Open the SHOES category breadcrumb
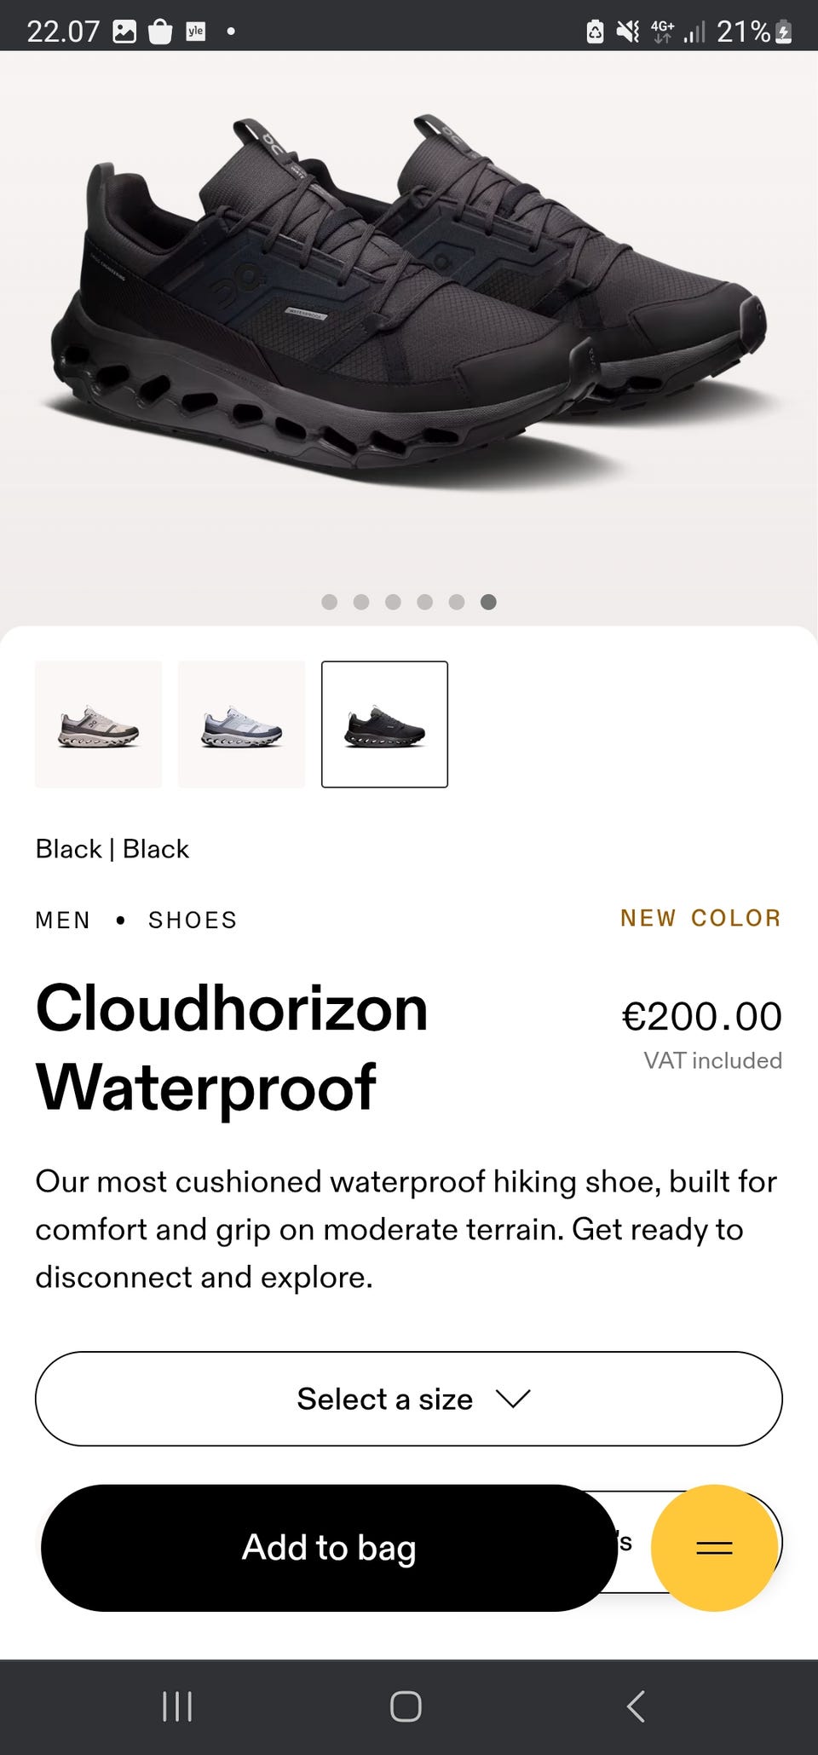Image resolution: width=818 pixels, height=1755 pixels. pos(193,921)
